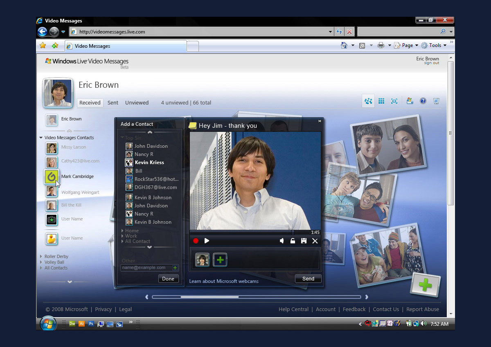Expand the All Contact group in the panel
The height and width of the screenshot is (347, 491).
pyautogui.click(x=122, y=241)
